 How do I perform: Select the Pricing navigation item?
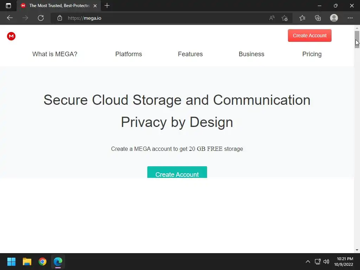[312, 54]
